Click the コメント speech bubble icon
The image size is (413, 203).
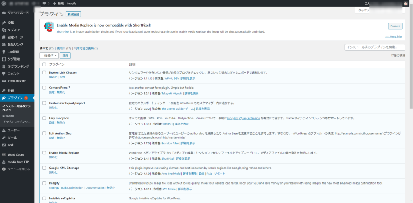(4, 74)
